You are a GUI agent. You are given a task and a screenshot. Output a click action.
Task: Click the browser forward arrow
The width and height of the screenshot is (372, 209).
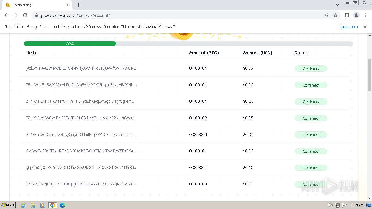click(16, 15)
